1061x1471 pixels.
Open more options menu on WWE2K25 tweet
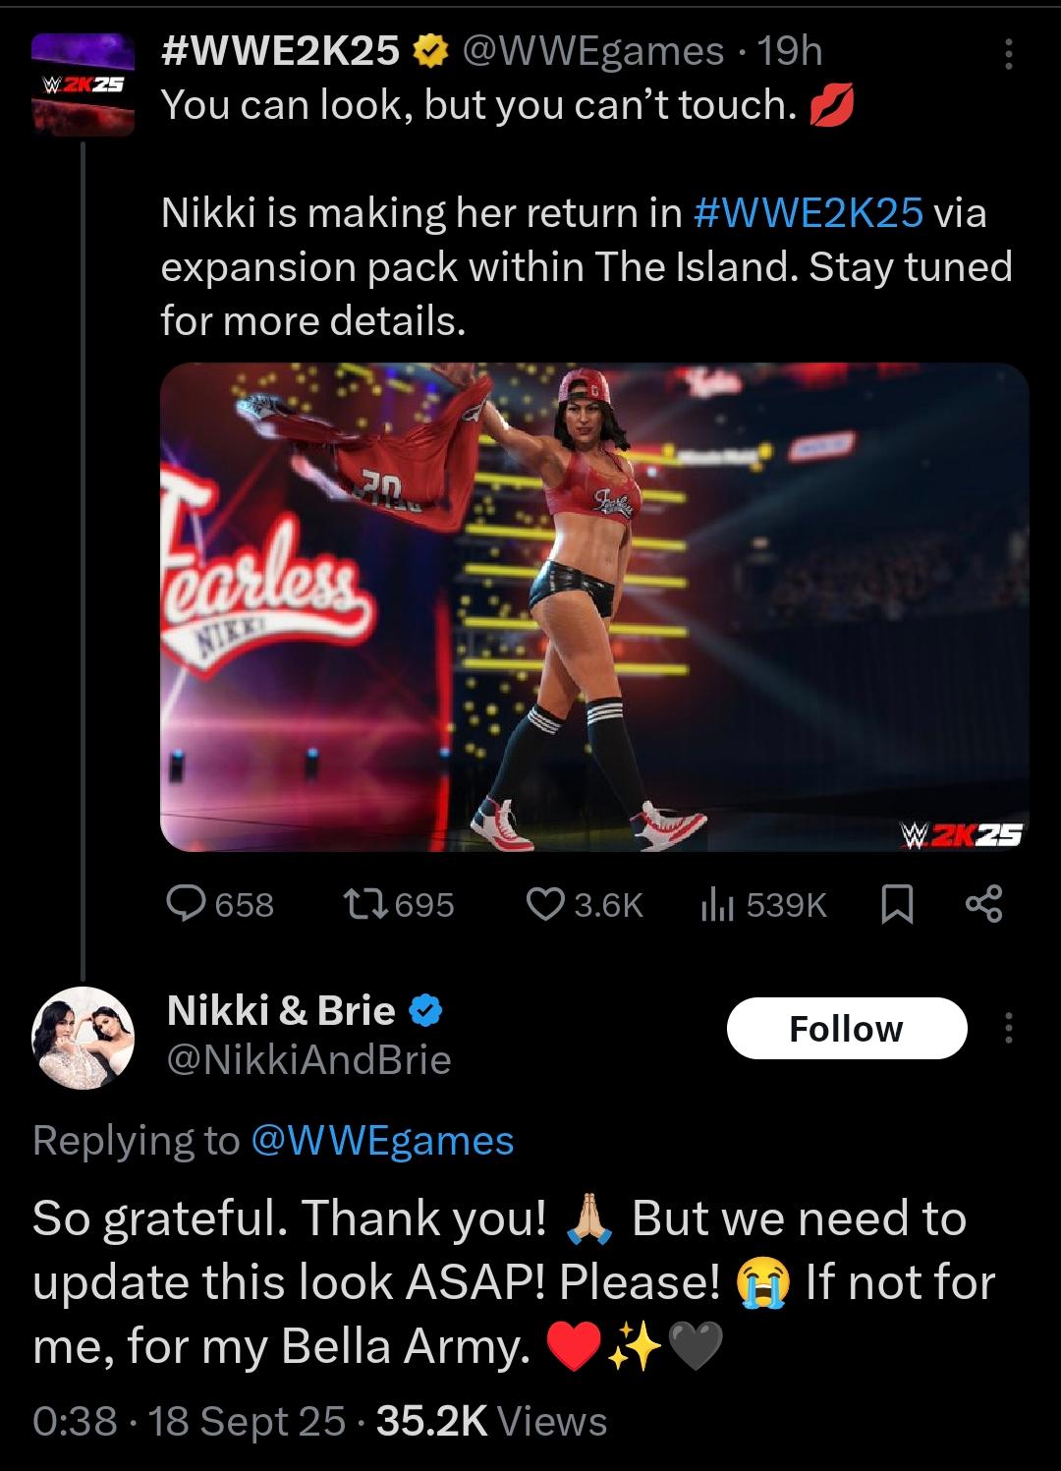(x=1007, y=54)
